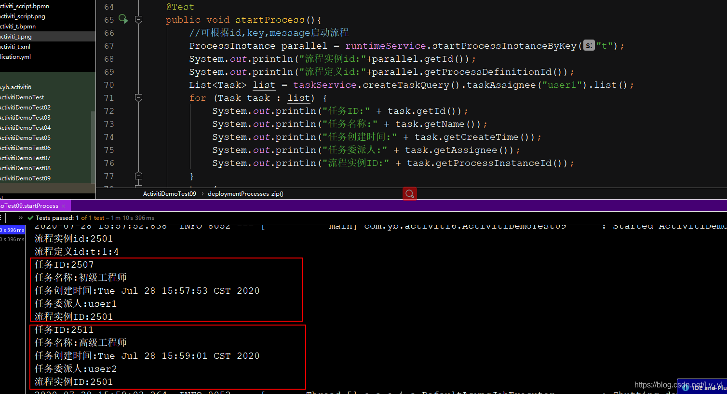This screenshot has width=727, height=394.
Task: Click line number 72 in gutter
Action: pos(109,111)
